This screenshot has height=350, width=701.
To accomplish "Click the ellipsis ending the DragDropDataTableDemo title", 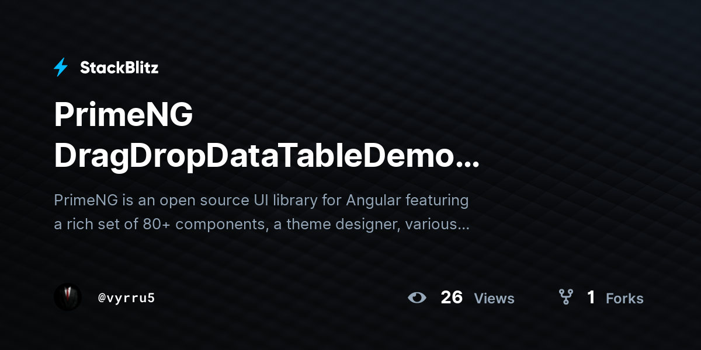I will 467,163.
